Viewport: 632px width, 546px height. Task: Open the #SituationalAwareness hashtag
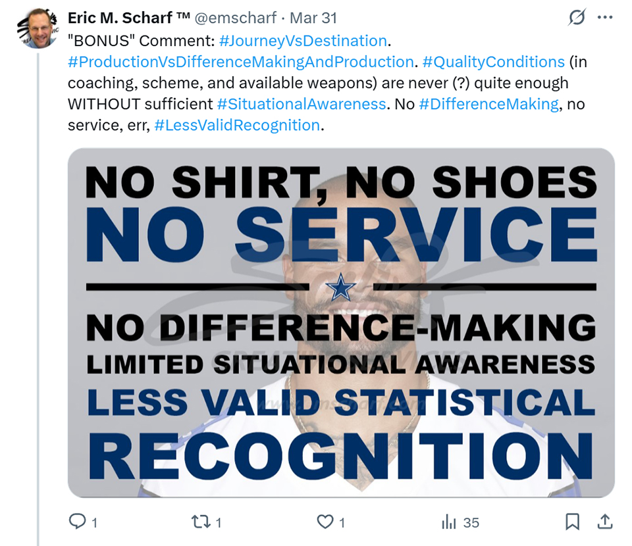[x=302, y=105]
